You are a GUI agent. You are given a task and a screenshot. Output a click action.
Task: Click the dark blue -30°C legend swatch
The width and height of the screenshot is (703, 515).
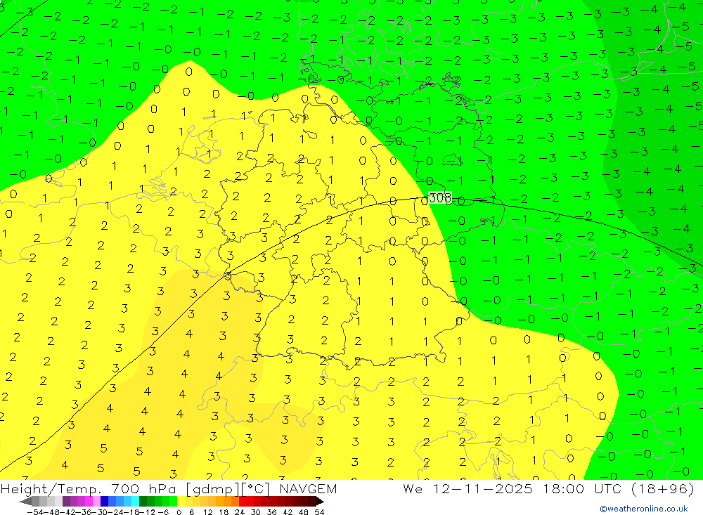pyautogui.click(x=105, y=501)
